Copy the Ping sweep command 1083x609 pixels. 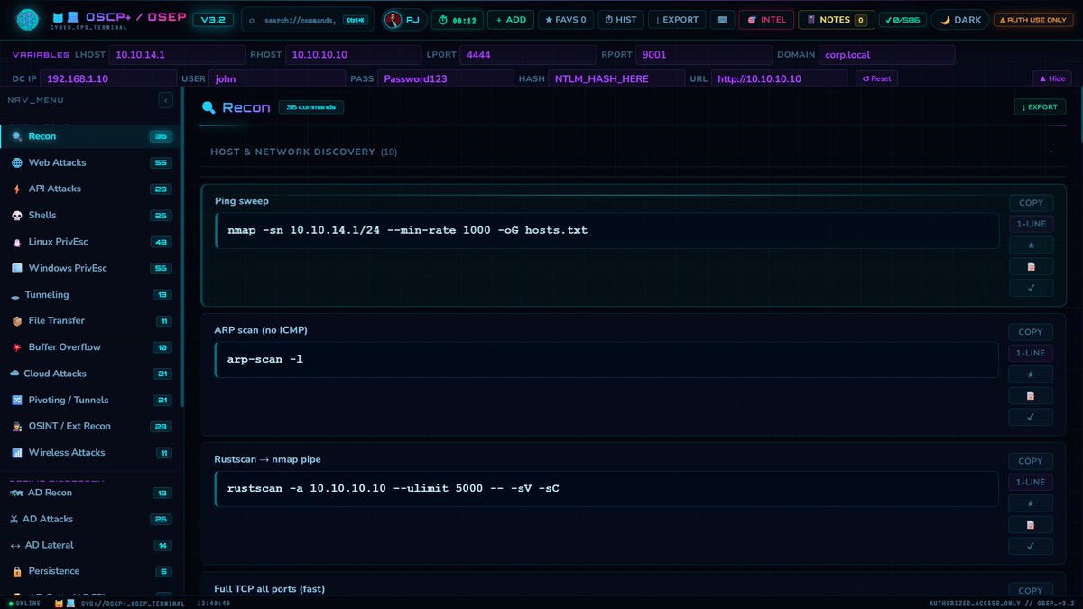pyautogui.click(x=1031, y=203)
